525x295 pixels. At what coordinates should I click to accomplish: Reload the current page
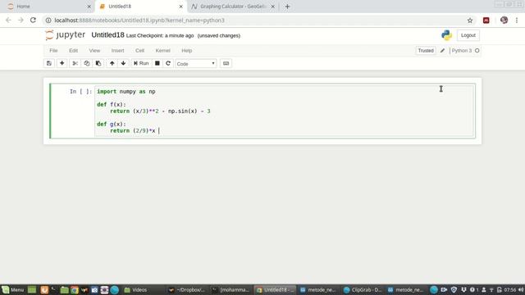(33, 20)
